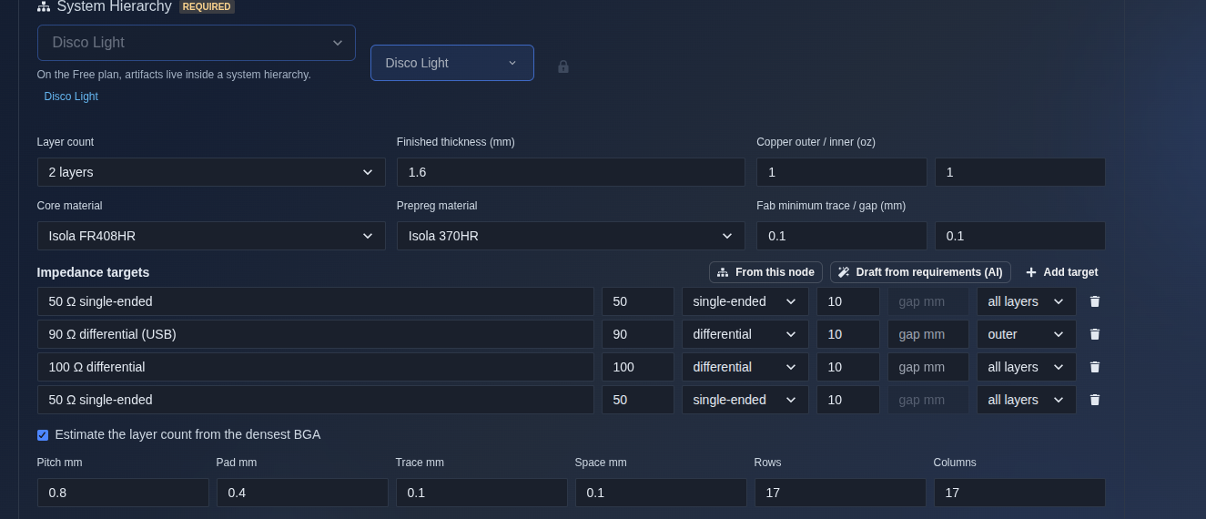Edit the 100 Ω differential name field

[316, 367]
